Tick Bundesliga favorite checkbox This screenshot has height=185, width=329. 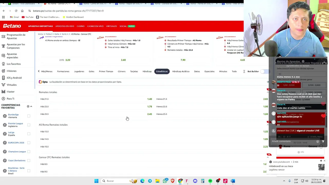click(x=29, y=116)
